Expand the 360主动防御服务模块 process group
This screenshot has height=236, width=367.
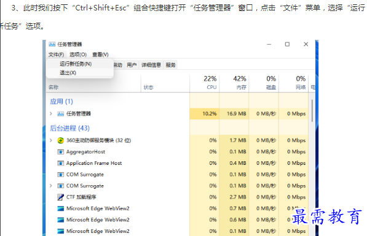click(51, 140)
